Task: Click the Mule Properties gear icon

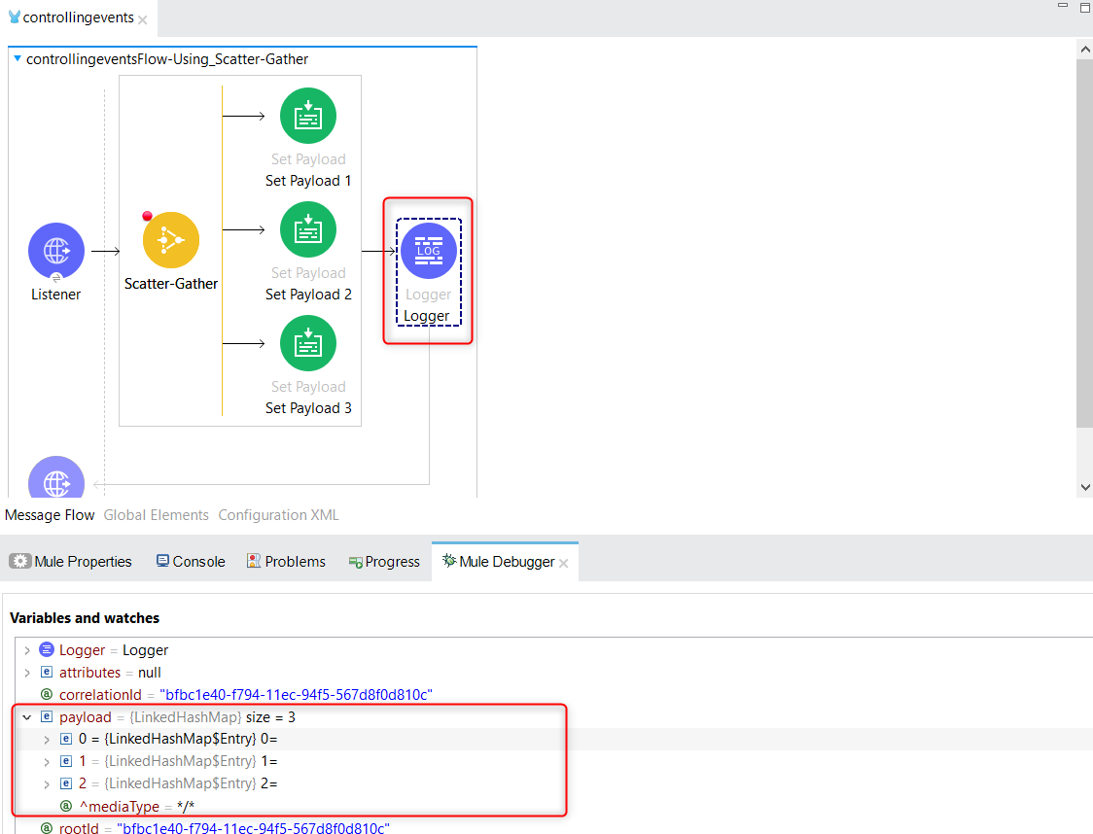Action: tap(19, 561)
